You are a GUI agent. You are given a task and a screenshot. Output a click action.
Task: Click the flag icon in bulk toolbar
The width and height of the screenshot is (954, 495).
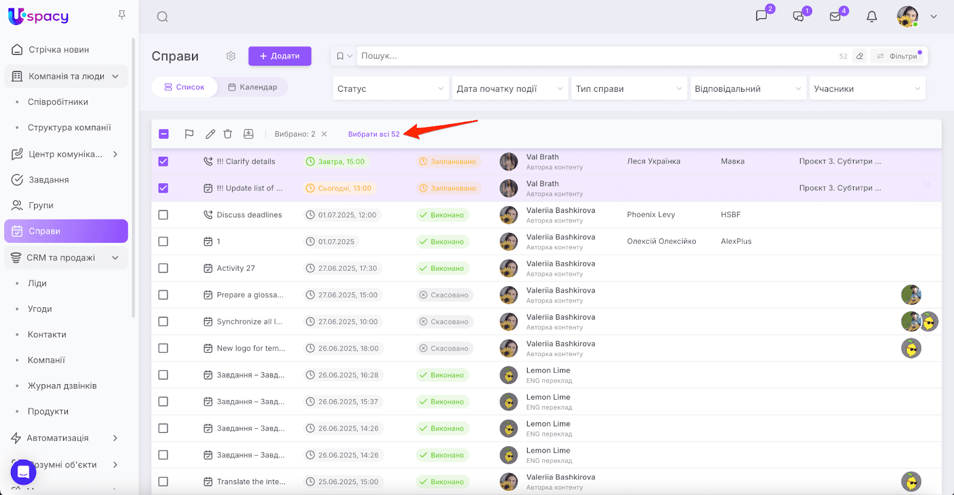(x=189, y=134)
